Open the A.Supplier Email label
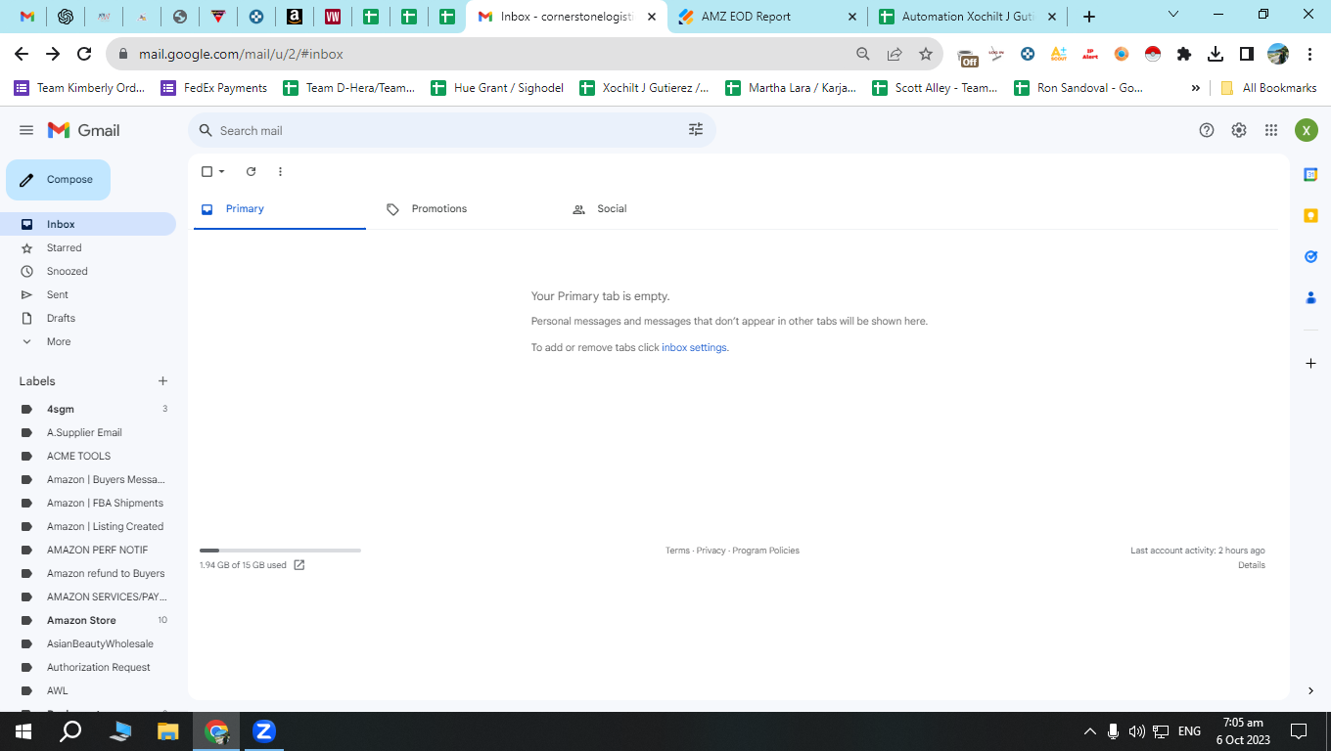 pyautogui.click(x=88, y=432)
